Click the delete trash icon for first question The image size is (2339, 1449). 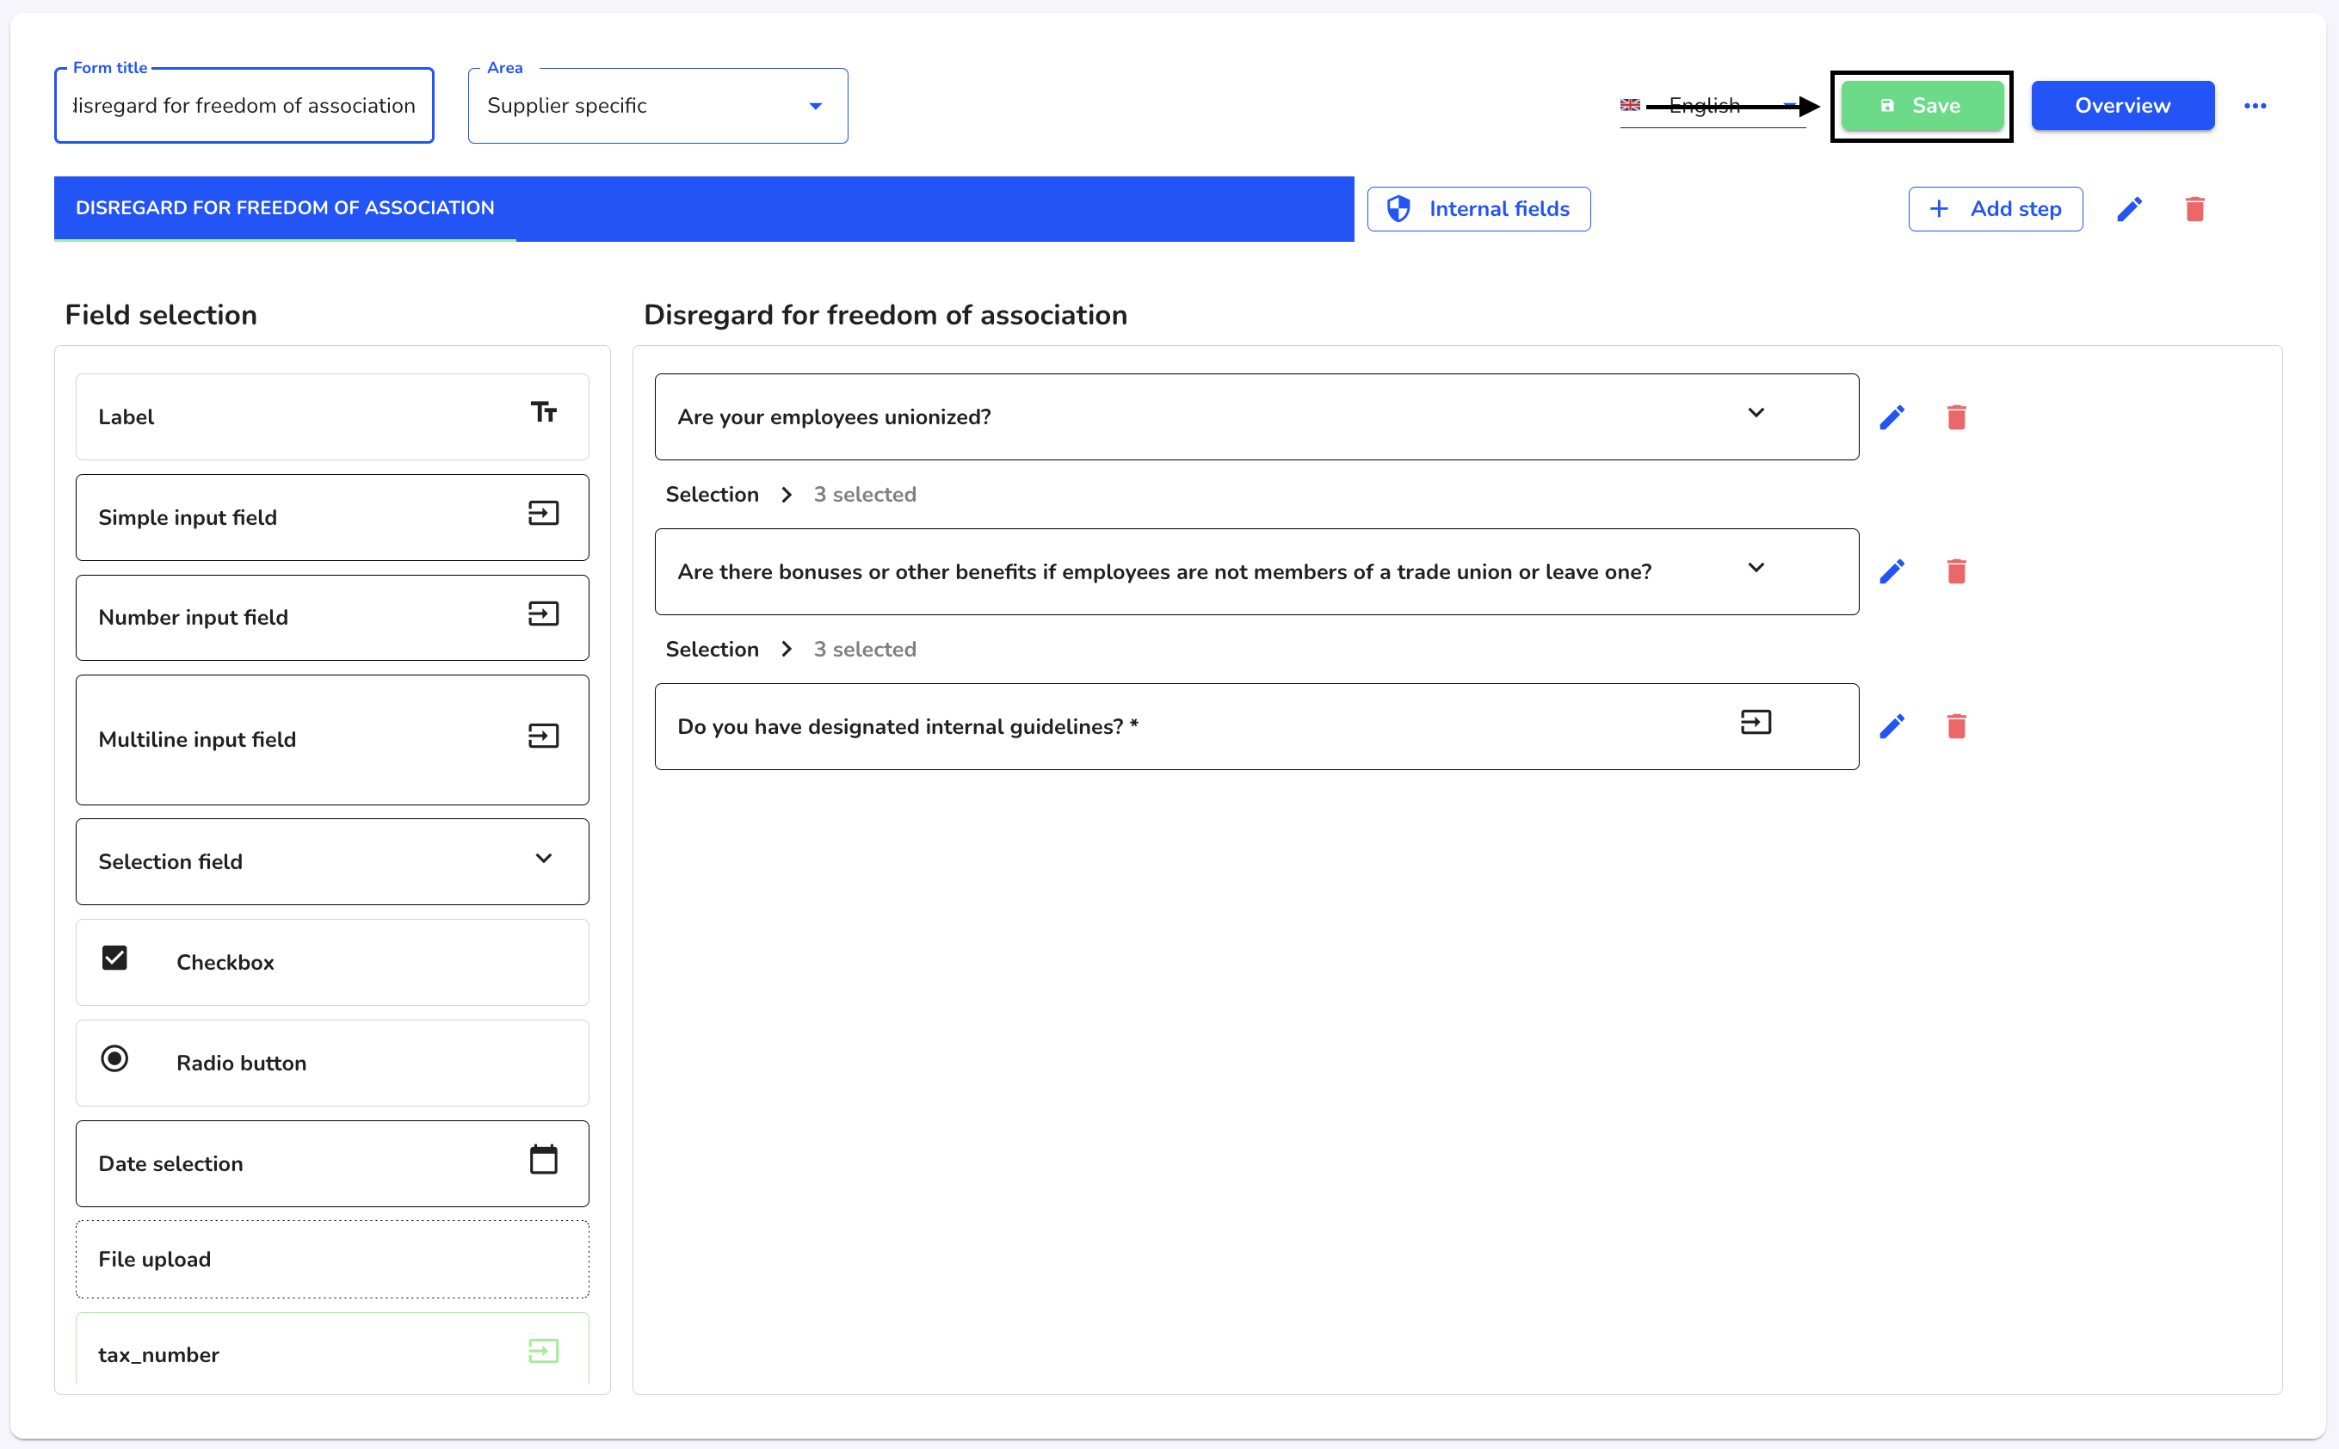[x=1958, y=416]
